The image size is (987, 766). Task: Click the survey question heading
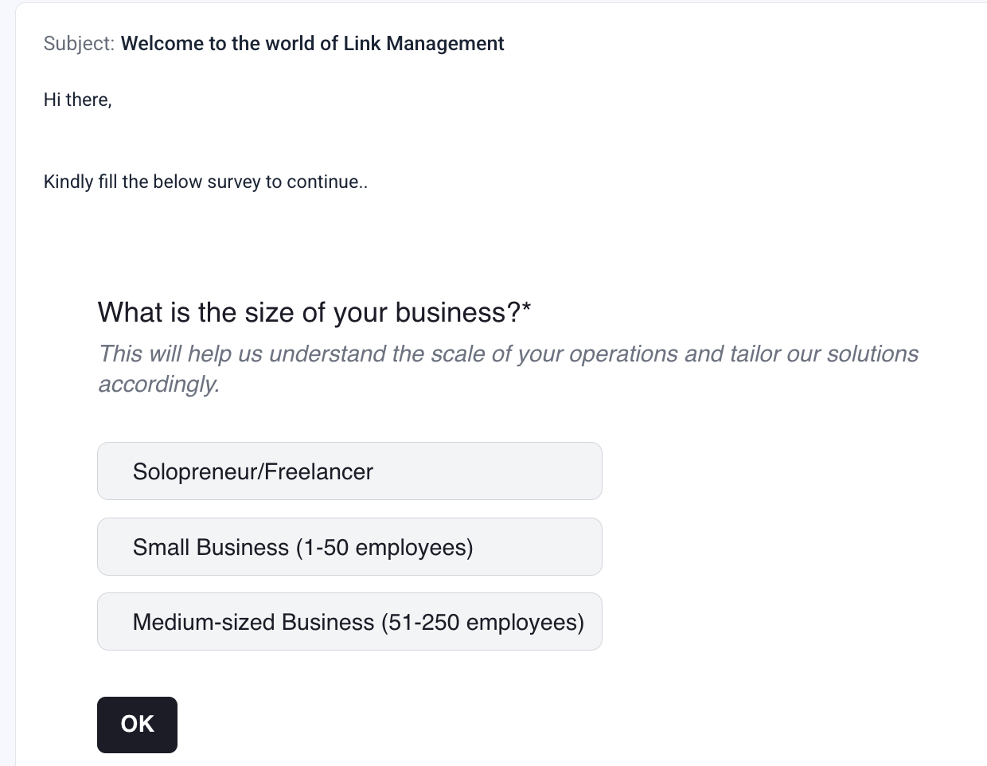click(x=316, y=312)
